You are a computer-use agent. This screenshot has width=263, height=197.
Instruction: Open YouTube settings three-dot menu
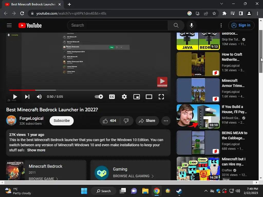tap(221, 25)
